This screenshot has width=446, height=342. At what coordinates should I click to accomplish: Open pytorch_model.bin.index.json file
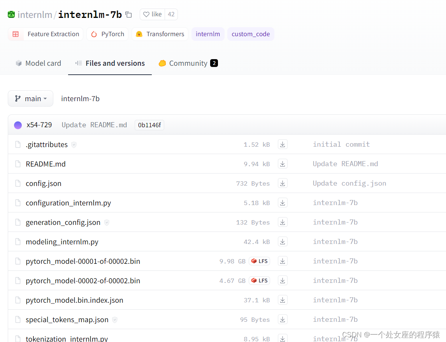click(74, 300)
